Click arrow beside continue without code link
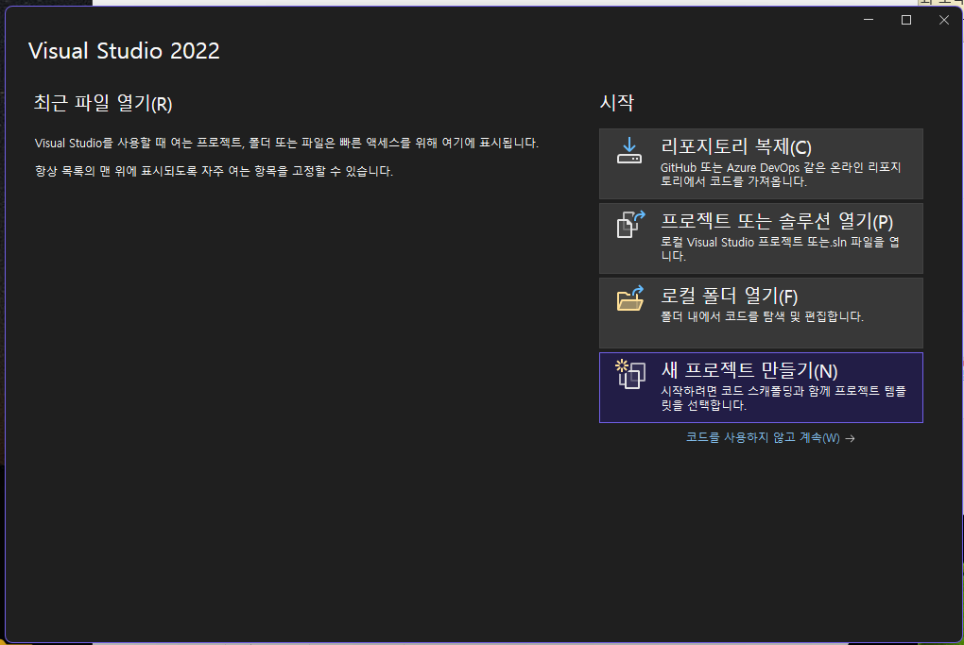 [x=850, y=438]
